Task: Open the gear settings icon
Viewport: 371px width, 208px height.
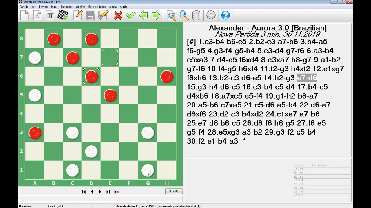Action: point(211,15)
